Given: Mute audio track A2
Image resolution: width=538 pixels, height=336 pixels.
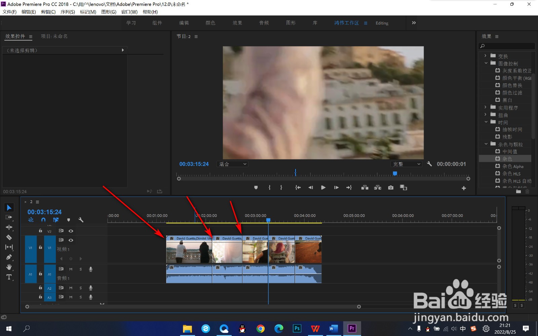Looking at the screenshot, I should pyautogui.click(x=71, y=288).
